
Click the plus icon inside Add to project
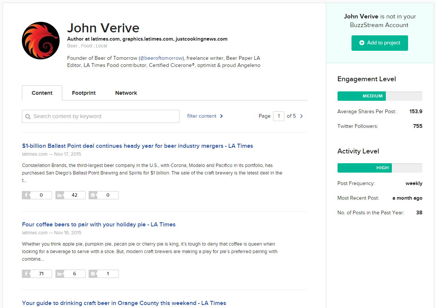pos(362,43)
